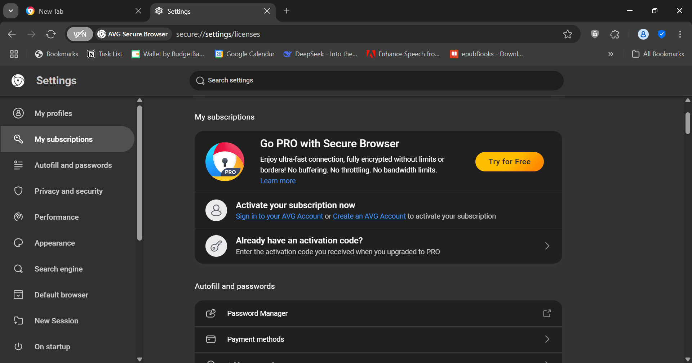The width and height of the screenshot is (692, 363).
Task: Open Search engine settings in sidebar
Action: click(x=67, y=269)
